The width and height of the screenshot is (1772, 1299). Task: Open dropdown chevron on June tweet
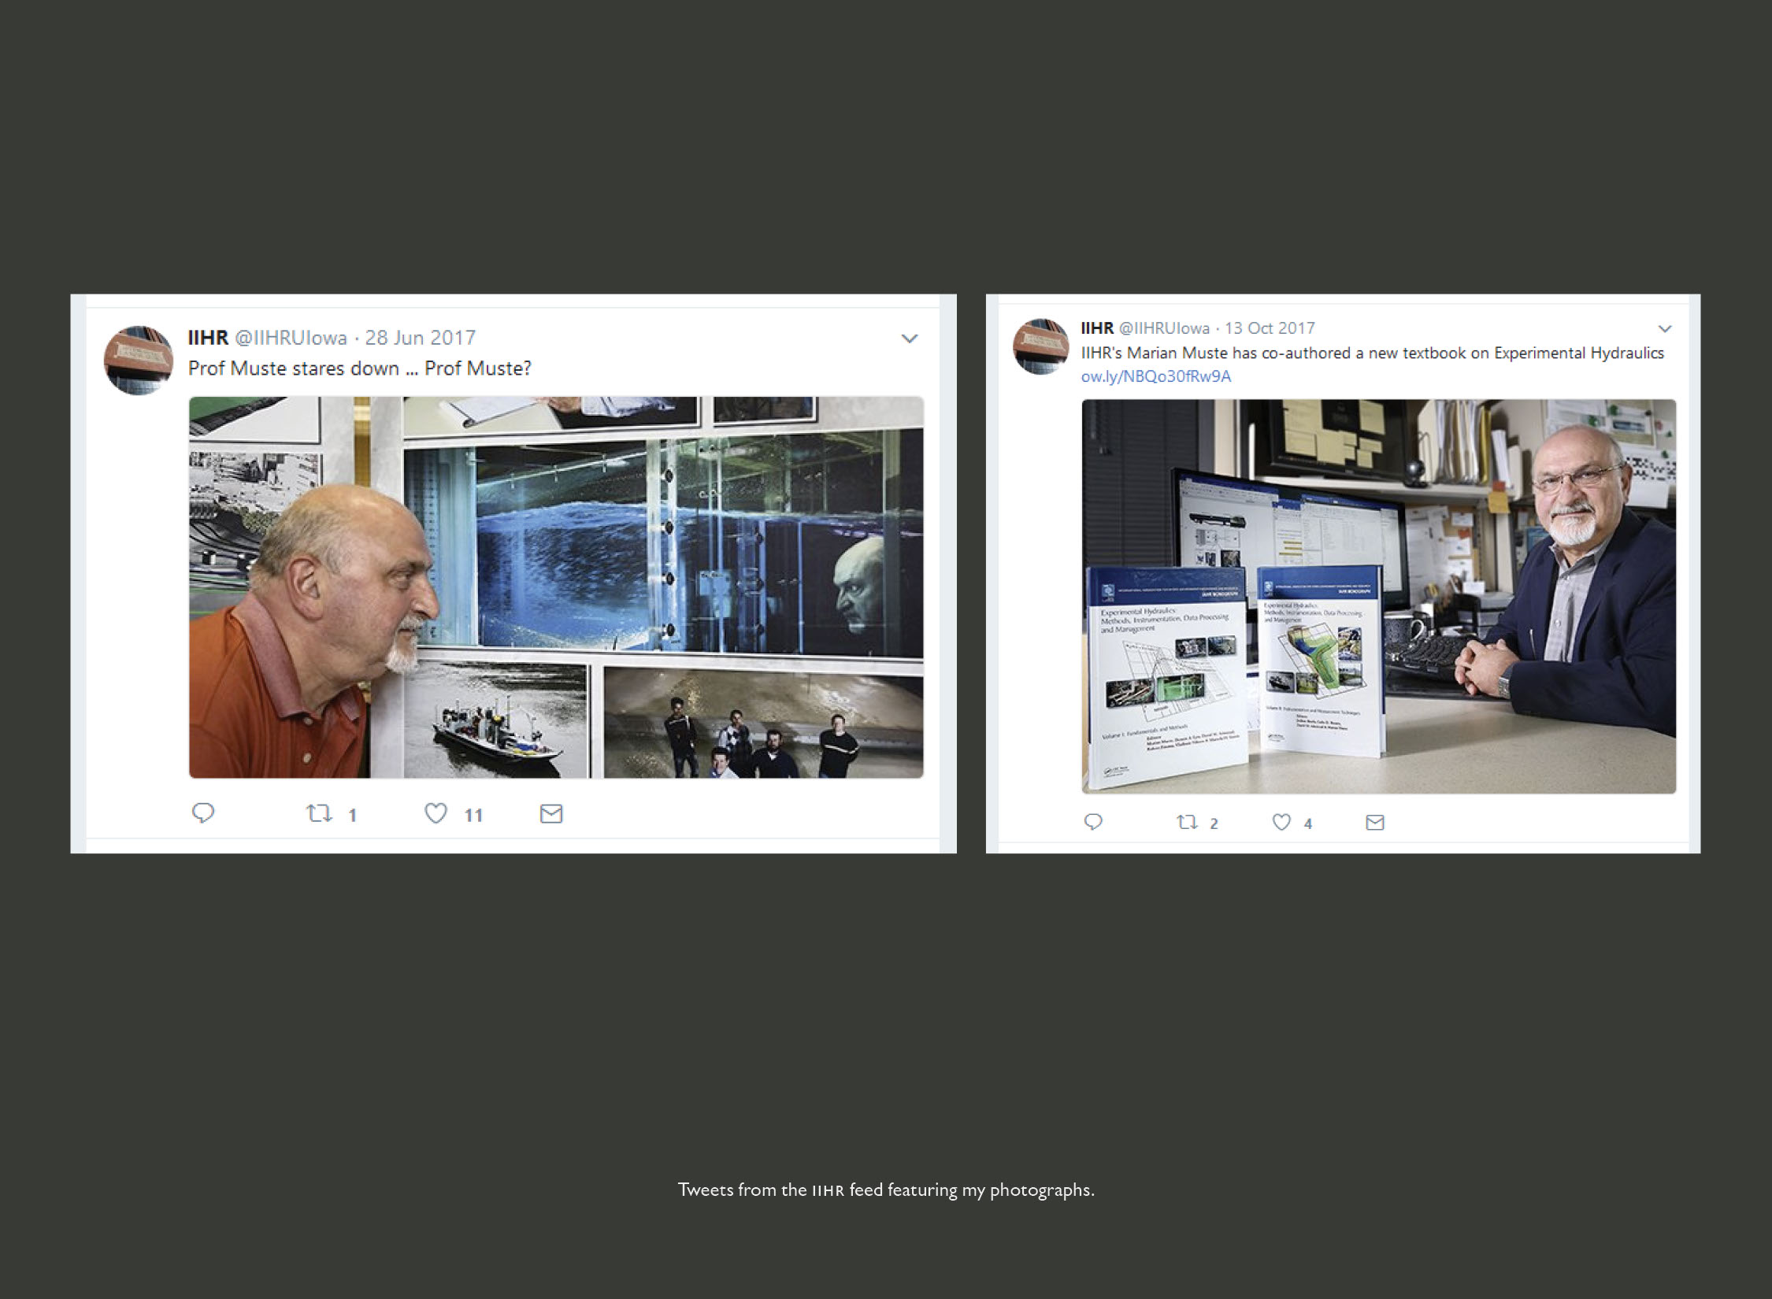pos(910,339)
